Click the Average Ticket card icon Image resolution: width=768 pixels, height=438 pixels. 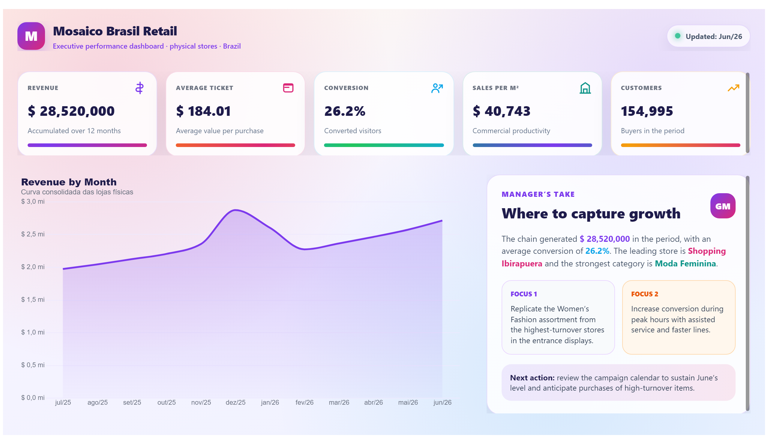(288, 88)
